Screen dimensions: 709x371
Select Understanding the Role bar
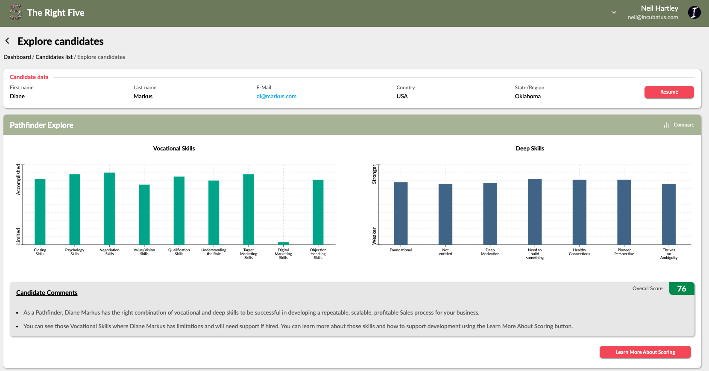214,212
